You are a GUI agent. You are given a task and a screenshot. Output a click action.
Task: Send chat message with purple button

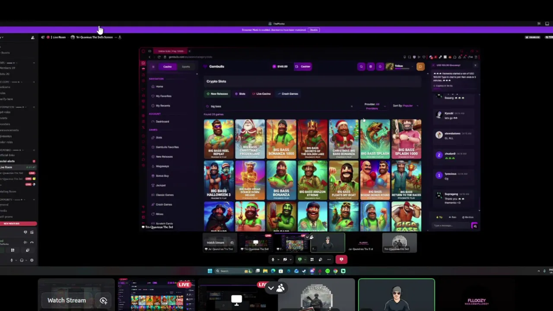pyautogui.click(x=475, y=226)
